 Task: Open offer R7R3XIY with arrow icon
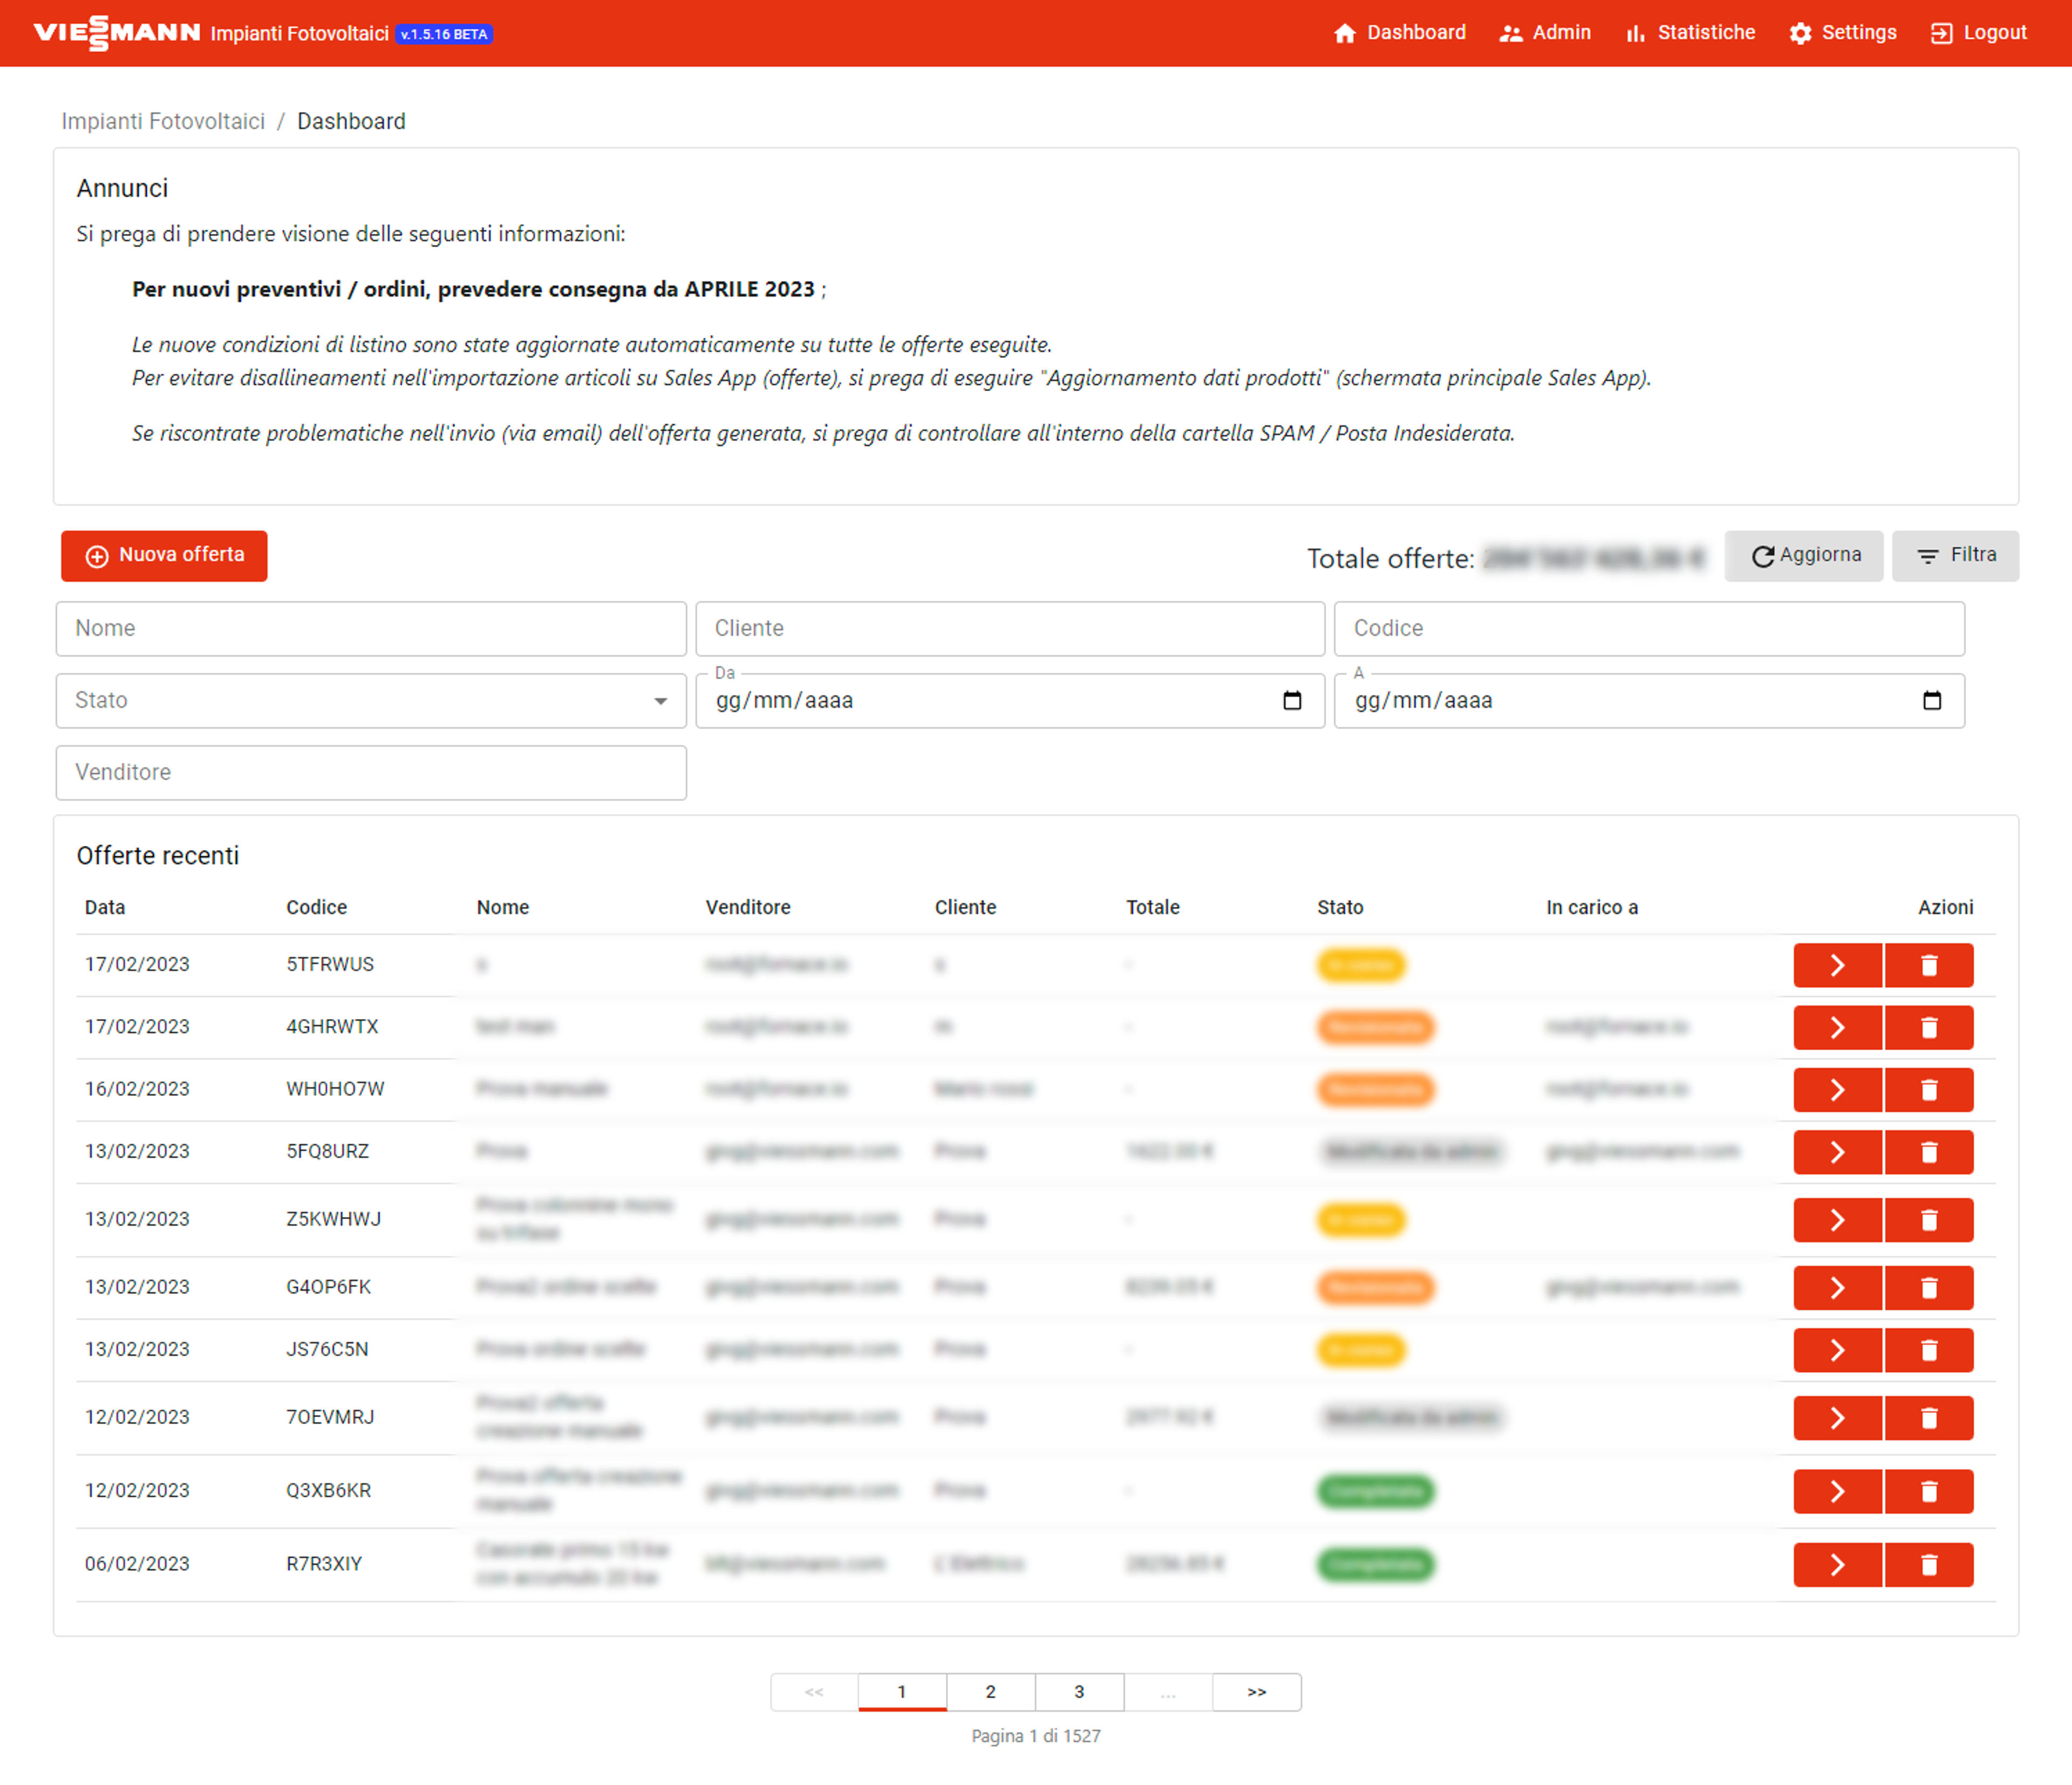pos(1837,1564)
